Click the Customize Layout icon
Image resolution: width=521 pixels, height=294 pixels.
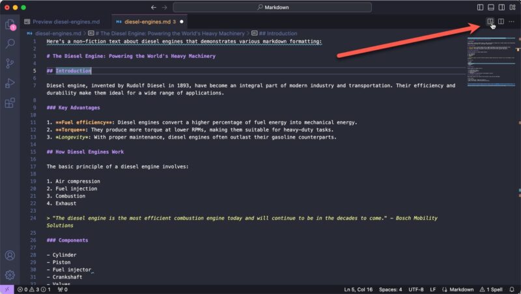(513, 7)
